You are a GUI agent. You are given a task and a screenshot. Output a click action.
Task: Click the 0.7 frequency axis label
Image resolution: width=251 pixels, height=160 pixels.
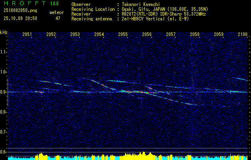3,132
